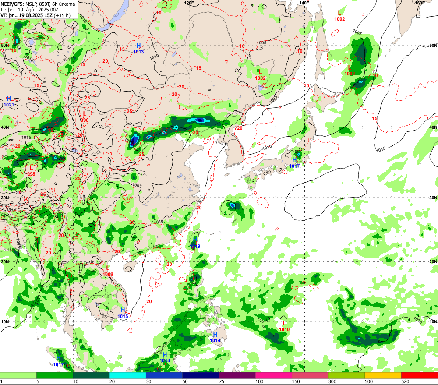Click the legend value 520
Image resolution: width=438 pixels, height=385 pixels.
click(x=405, y=381)
